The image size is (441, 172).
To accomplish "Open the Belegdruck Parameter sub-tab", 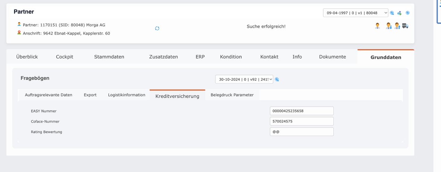I will pyautogui.click(x=232, y=95).
